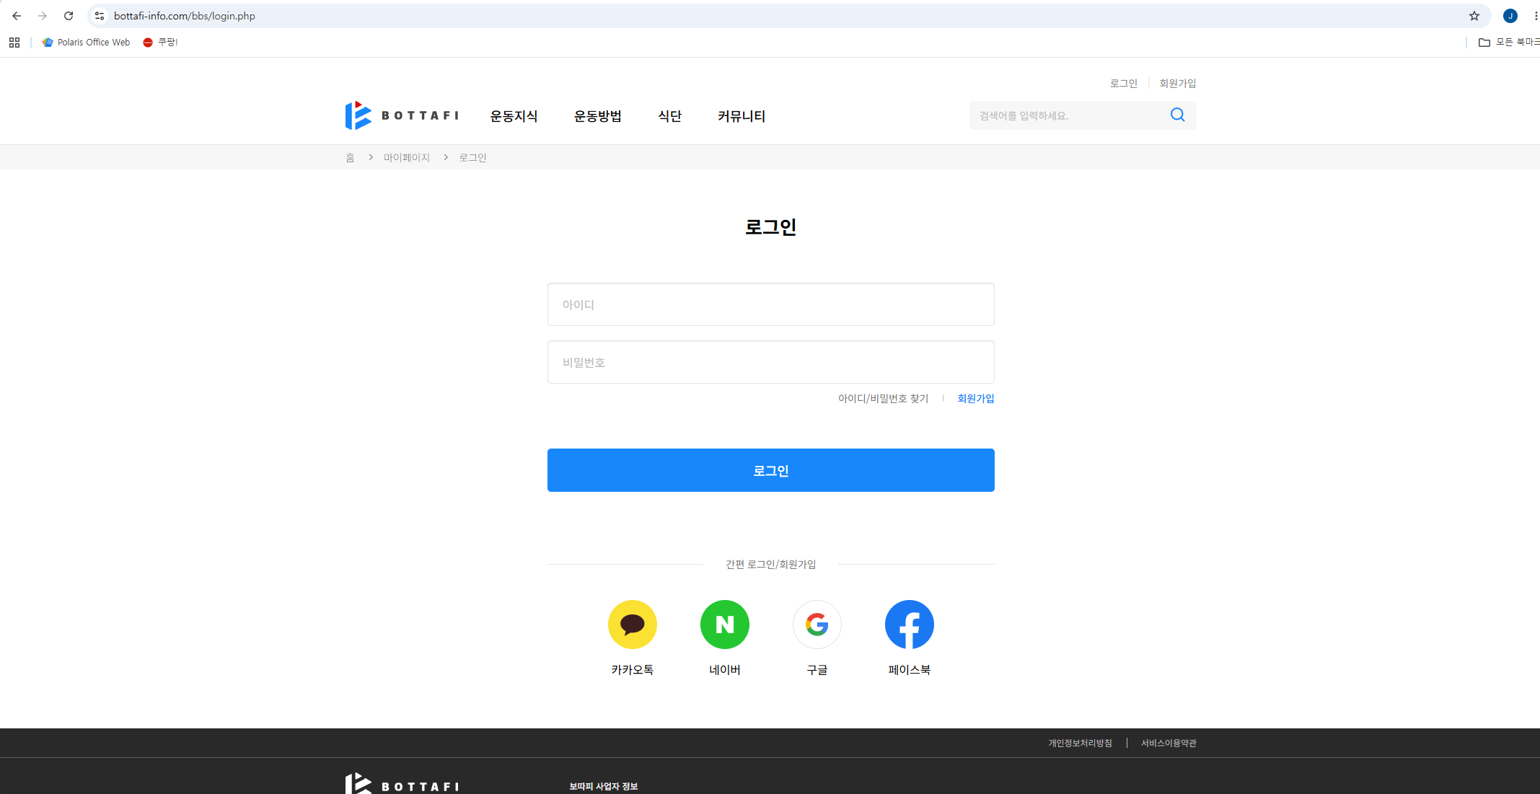
Task: Open the 모든 북마크 folder
Action: pos(1509,43)
